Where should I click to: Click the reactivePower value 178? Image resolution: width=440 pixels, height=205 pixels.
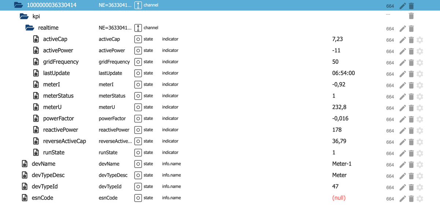coord(337,130)
